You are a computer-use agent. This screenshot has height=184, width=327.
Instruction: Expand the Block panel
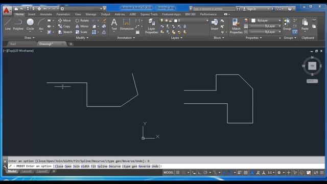pos(219,38)
